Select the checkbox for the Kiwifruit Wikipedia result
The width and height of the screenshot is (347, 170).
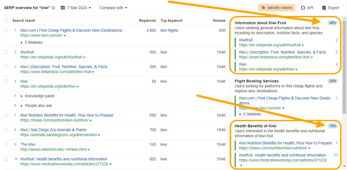(x=6, y=52)
